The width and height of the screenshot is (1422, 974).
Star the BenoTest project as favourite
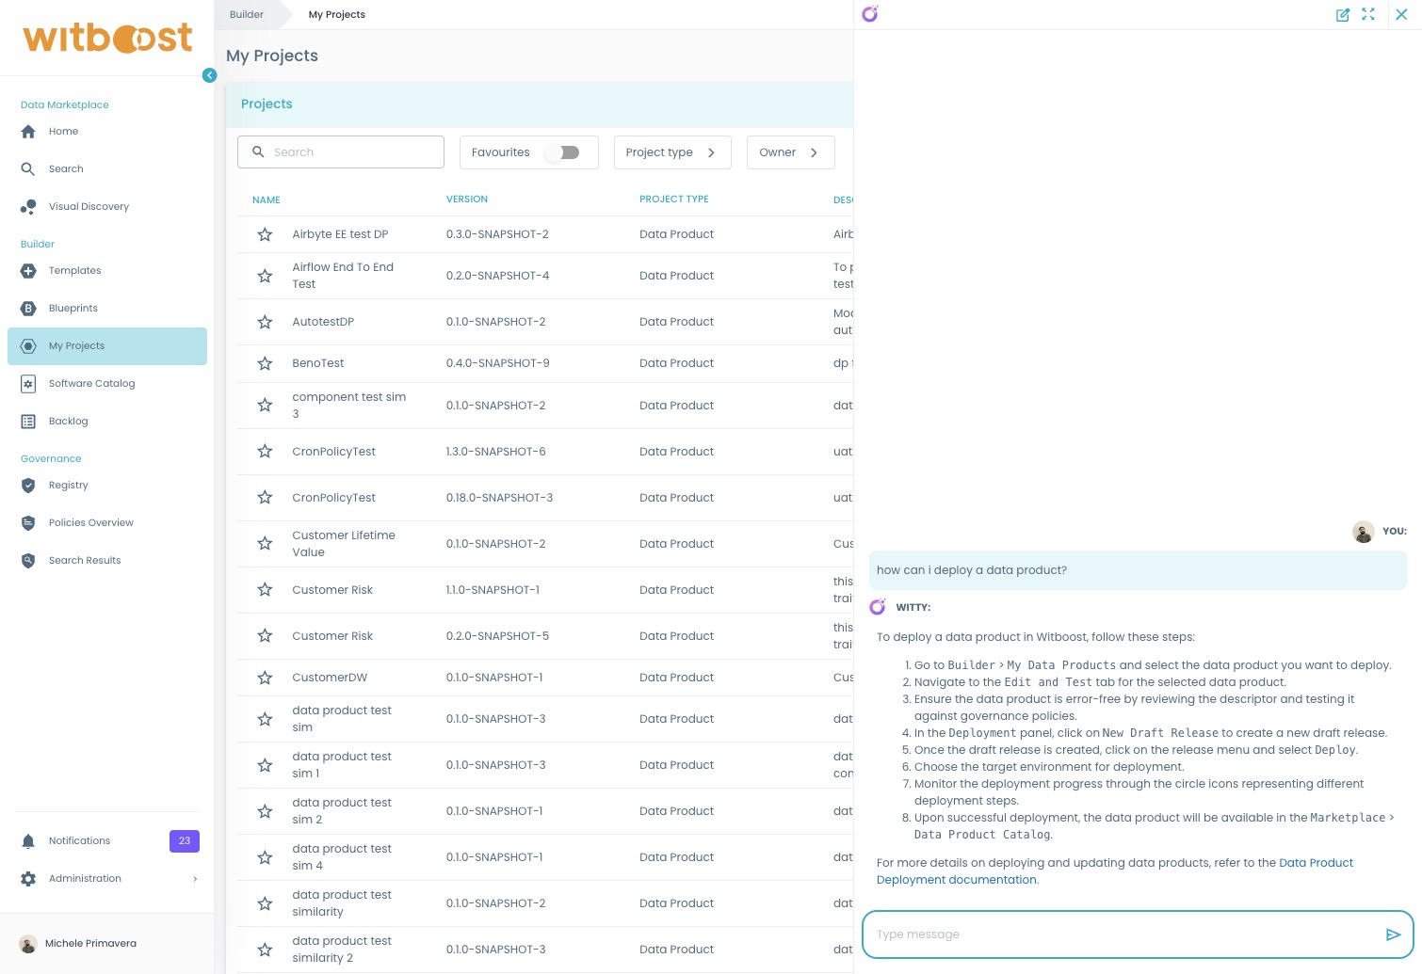[x=265, y=364]
